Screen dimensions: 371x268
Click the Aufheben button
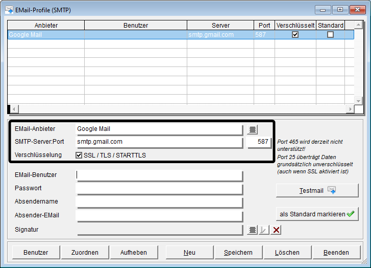click(x=134, y=253)
